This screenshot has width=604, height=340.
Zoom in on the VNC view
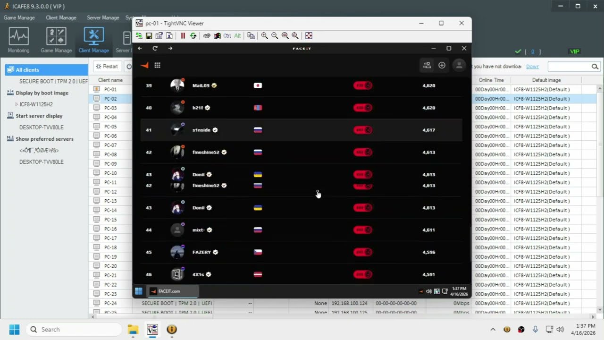point(264,35)
